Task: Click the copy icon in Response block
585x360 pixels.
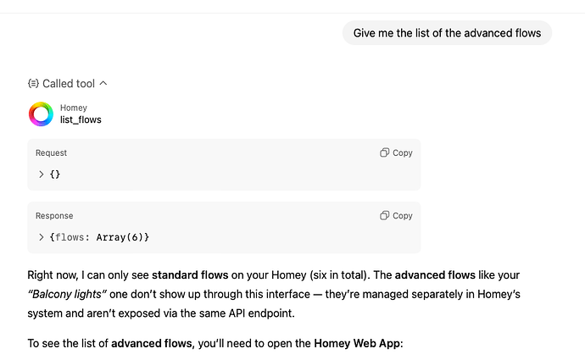Action: (385, 216)
